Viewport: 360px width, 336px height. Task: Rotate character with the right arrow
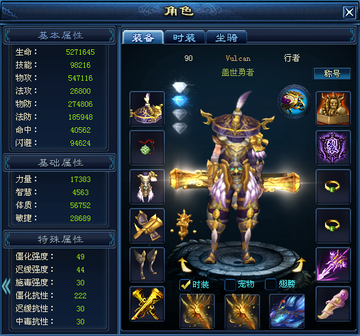(300, 265)
